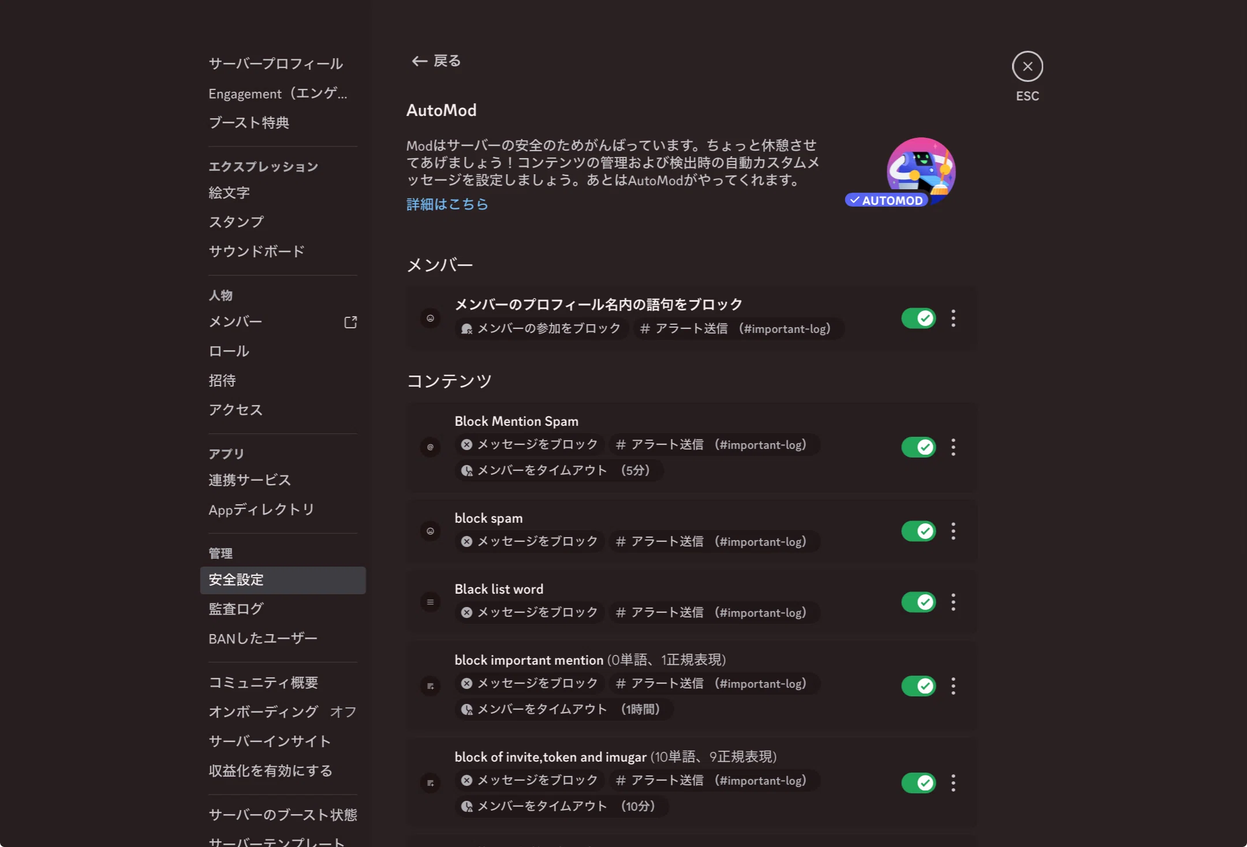The height and width of the screenshot is (847, 1247).
Task: Open more options for block of invite,token
Action: coord(953,783)
